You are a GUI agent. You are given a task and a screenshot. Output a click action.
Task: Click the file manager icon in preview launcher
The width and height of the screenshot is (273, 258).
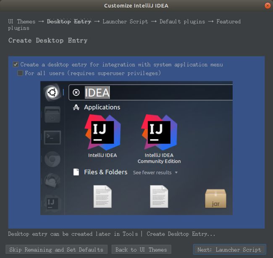[x=52, y=115]
